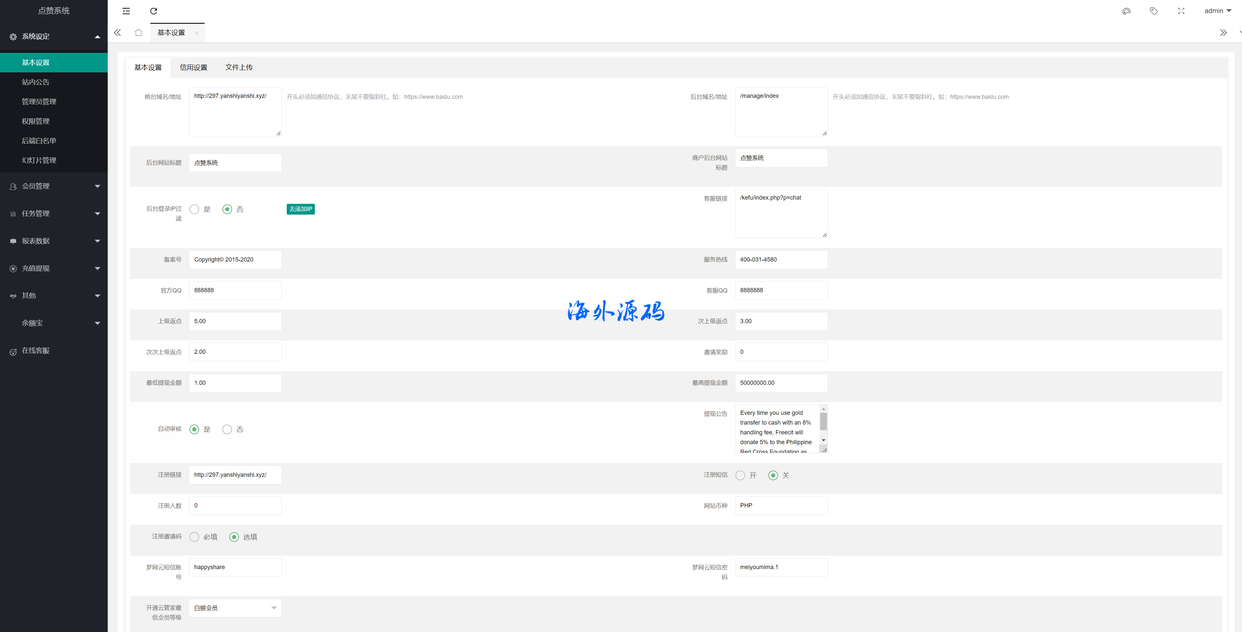The width and height of the screenshot is (1242, 632).
Task: Open the admin user dropdown
Action: tap(1218, 11)
